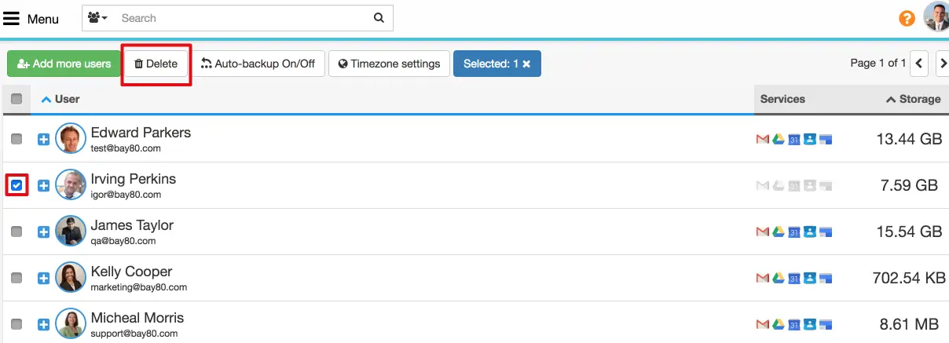Click the search magnifier icon
The width and height of the screenshot is (949, 343).
tap(379, 18)
